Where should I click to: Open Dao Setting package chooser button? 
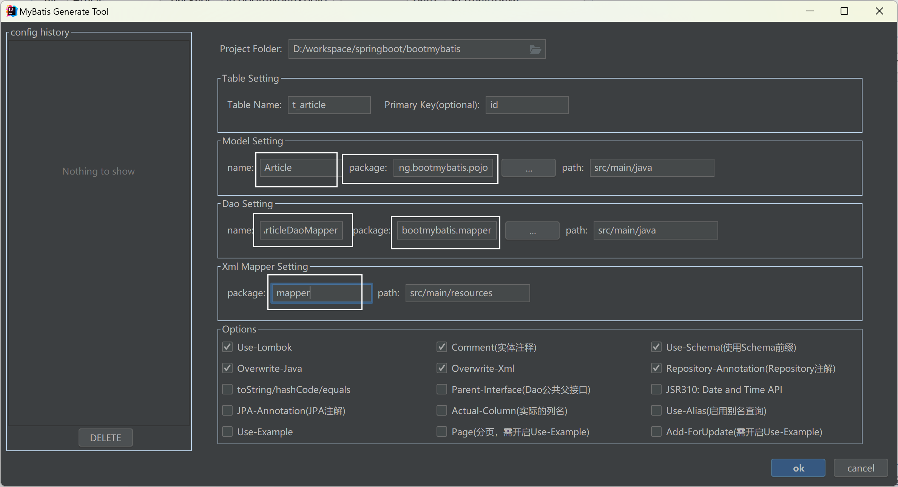pyautogui.click(x=532, y=230)
